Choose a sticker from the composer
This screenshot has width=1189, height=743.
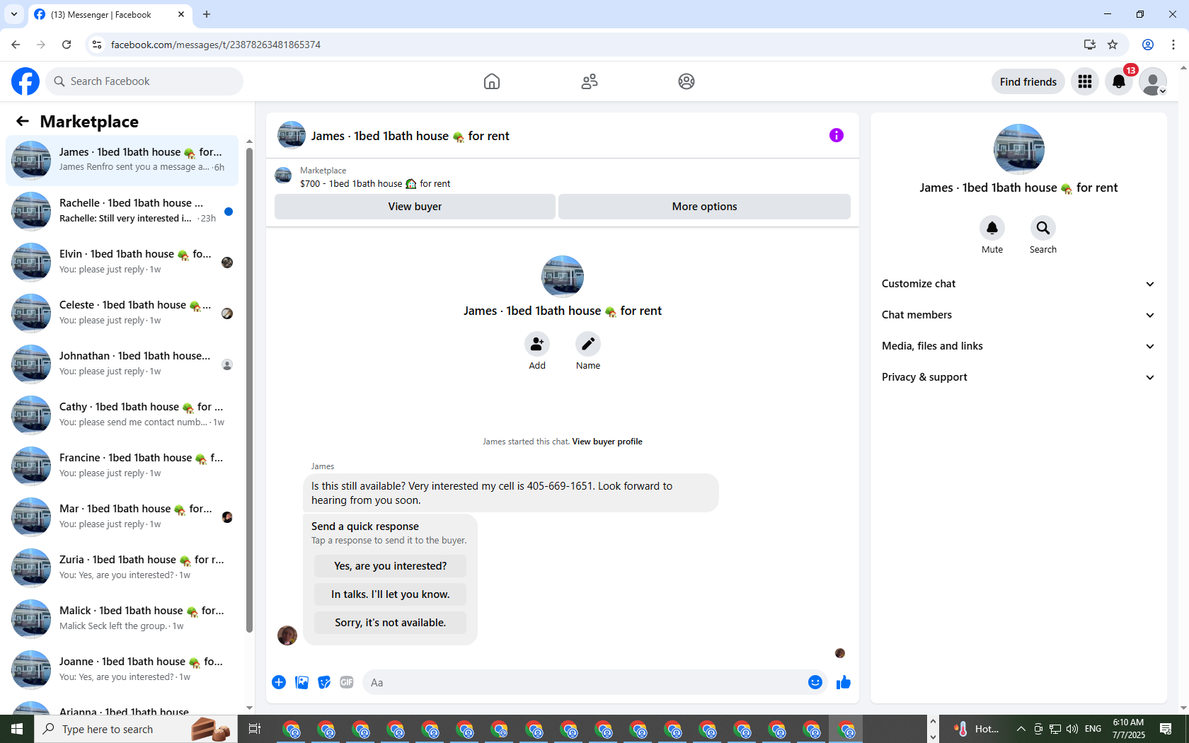tap(324, 682)
